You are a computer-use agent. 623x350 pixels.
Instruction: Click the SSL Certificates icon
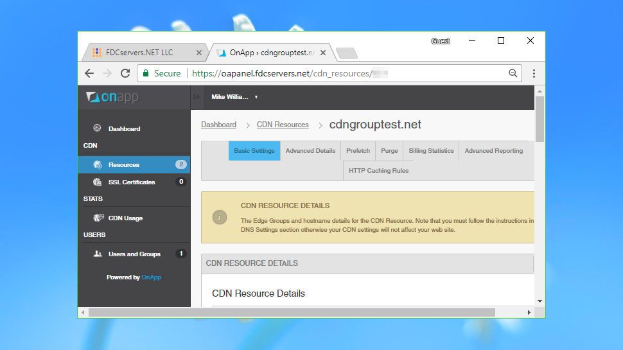(x=98, y=182)
